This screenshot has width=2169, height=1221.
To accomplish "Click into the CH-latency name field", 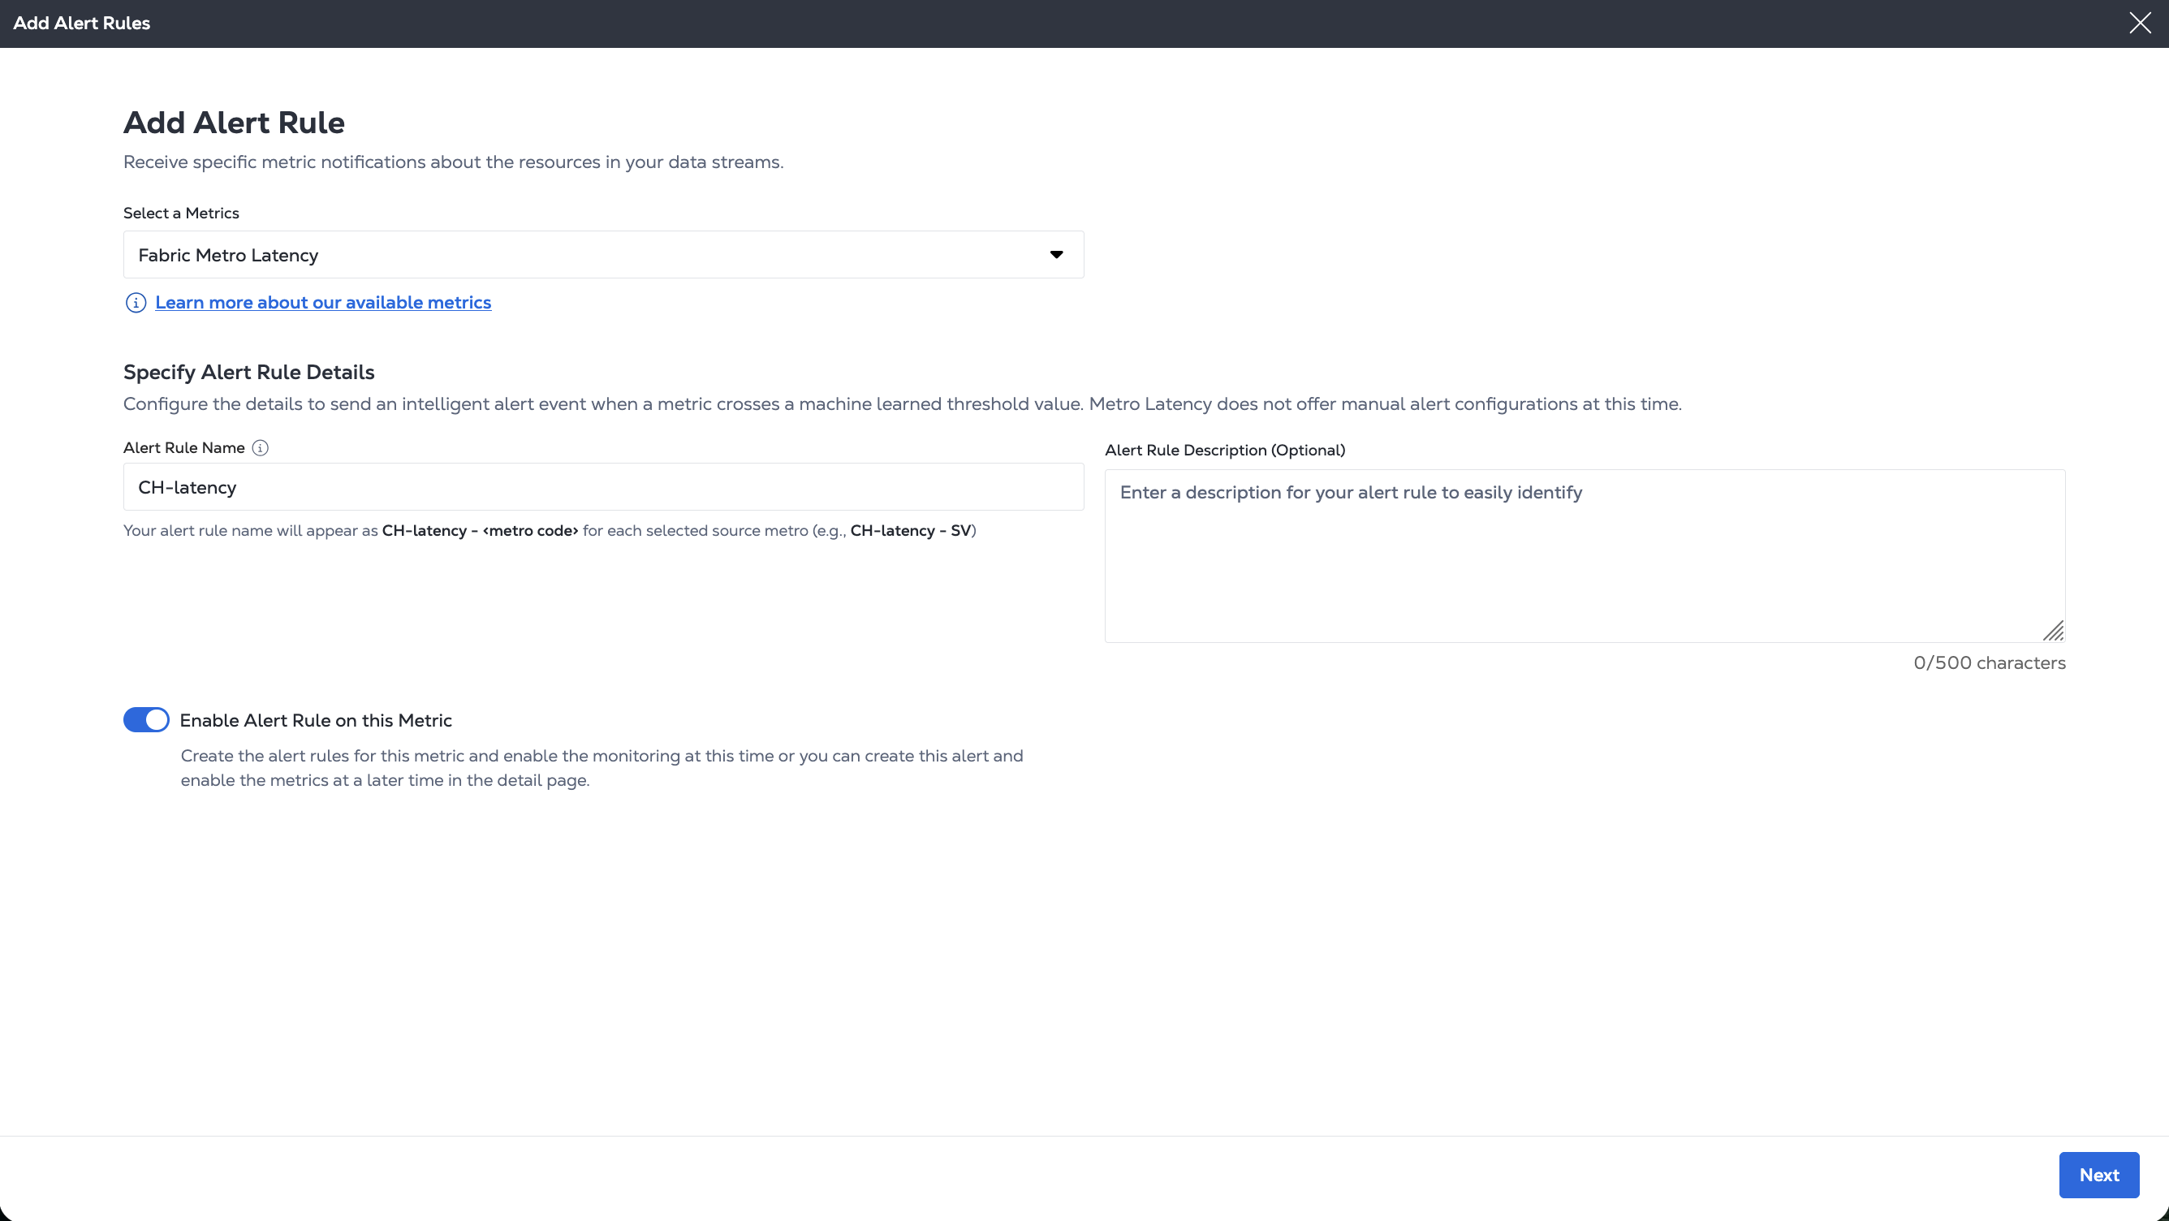I will coord(603,487).
